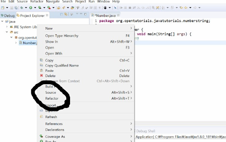Click Previous Annotation toolbar icon

pos(172,8)
